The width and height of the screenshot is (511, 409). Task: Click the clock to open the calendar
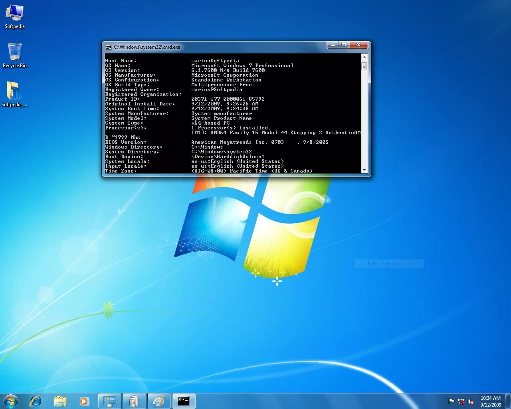pyautogui.click(x=491, y=401)
